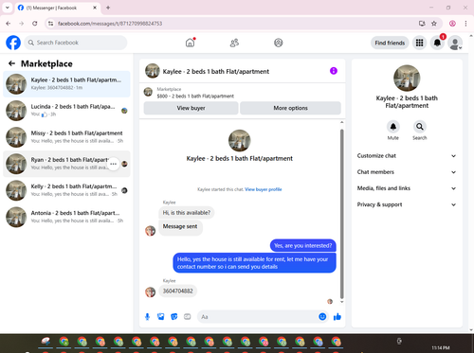Open the Facebook menu grid icon
The height and width of the screenshot is (353, 474).
(x=419, y=43)
